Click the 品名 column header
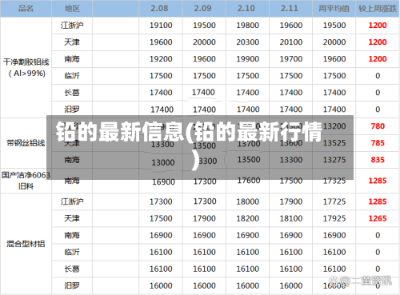400x295 pixels. (x=26, y=9)
